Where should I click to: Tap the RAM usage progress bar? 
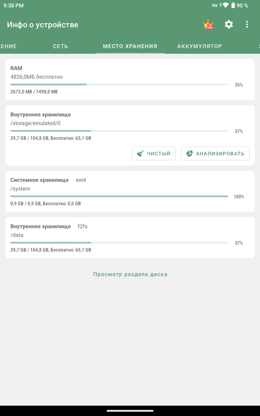click(x=119, y=84)
